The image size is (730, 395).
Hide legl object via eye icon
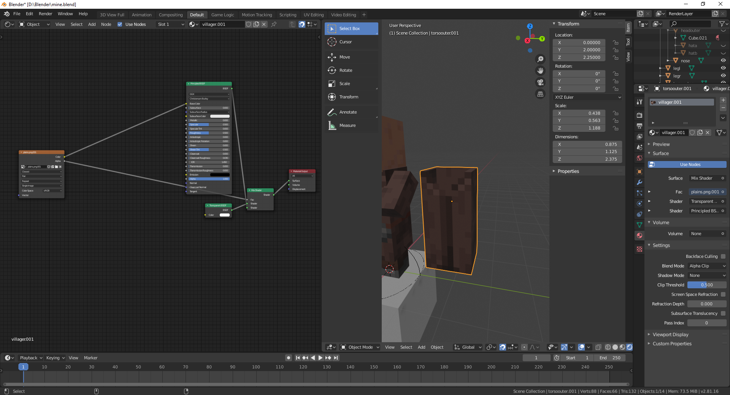(723, 68)
